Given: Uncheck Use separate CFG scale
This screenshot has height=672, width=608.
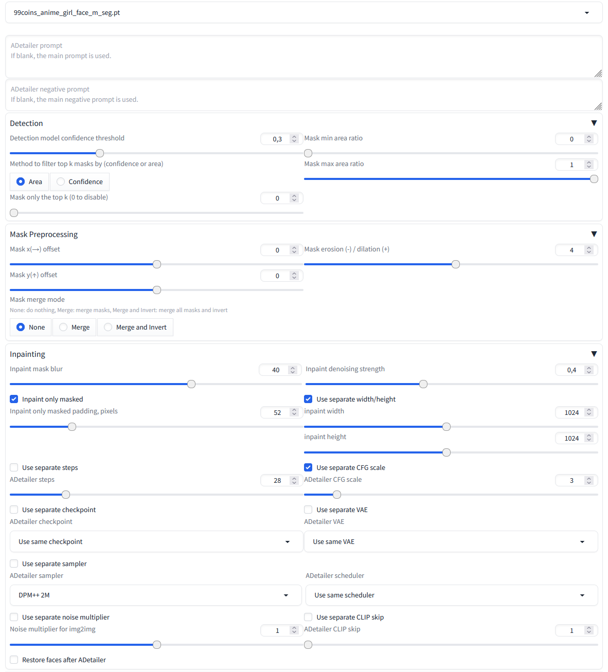Looking at the screenshot, I should pyautogui.click(x=308, y=468).
